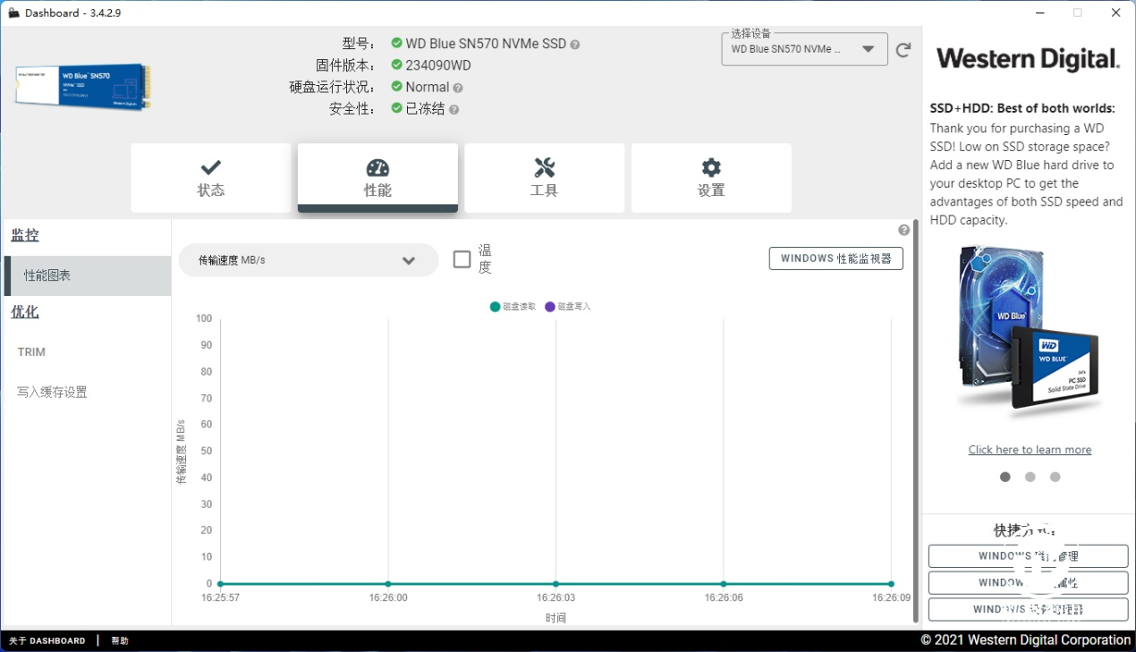Expand the 传输速度 MB/s dropdown
The height and width of the screenshot is (652, 1136).
click(x=309, y=260)
